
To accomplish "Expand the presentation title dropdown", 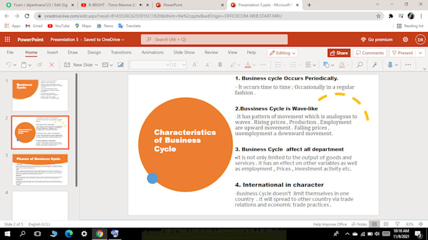I will click(x=123, y=40).
